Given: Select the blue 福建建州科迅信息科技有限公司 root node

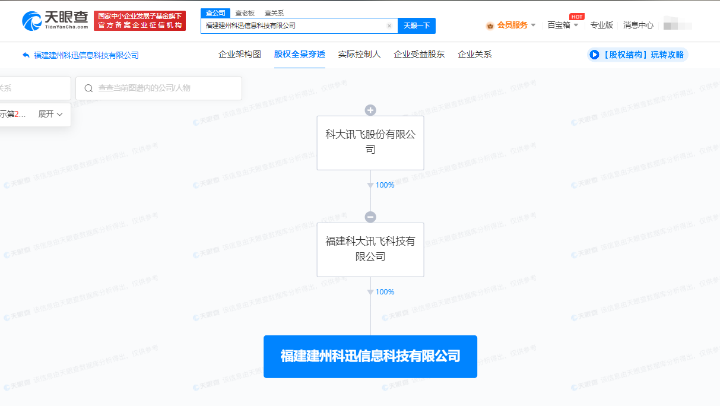Looking at the screenshot, I should (370, 356).
